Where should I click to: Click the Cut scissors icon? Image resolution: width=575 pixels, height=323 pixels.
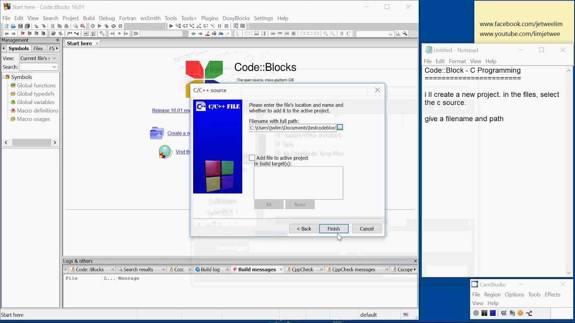coord(53,26)
